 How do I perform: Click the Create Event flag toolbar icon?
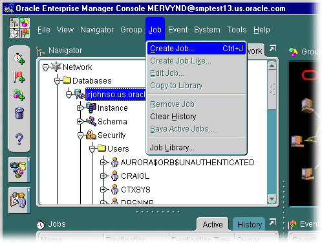pyautogui.click(x=19, y=77)
